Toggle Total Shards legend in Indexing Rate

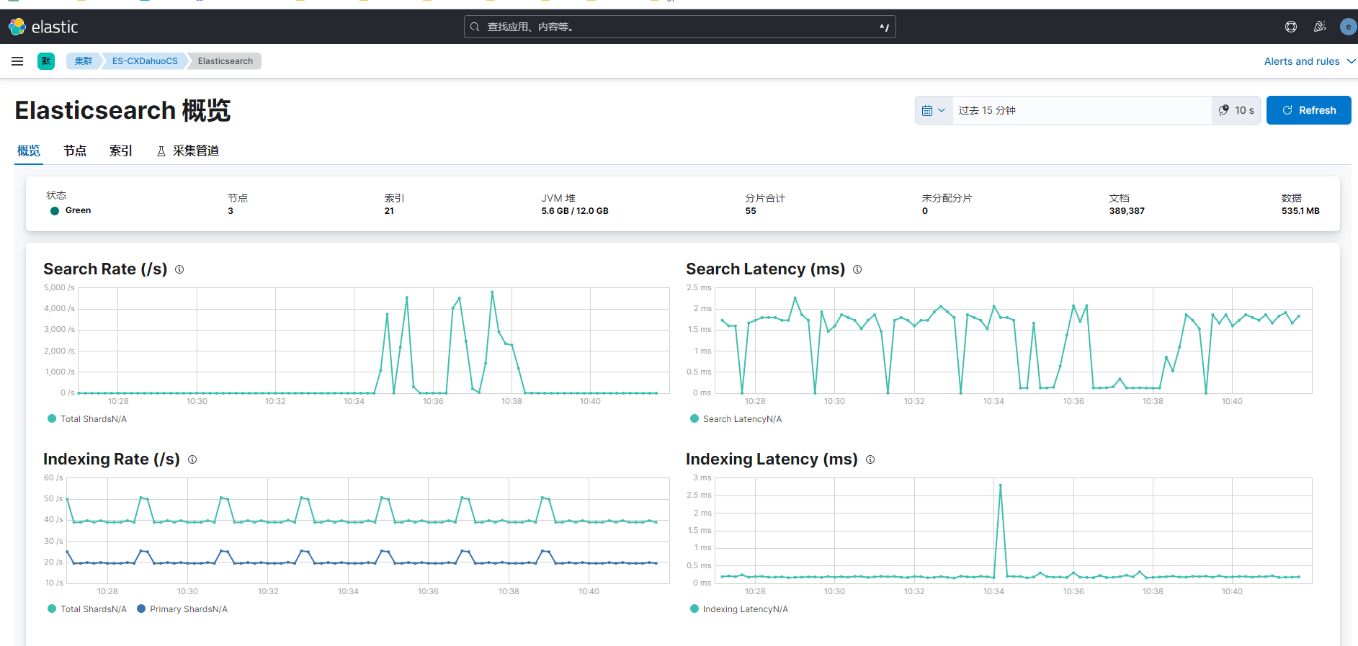87,609
